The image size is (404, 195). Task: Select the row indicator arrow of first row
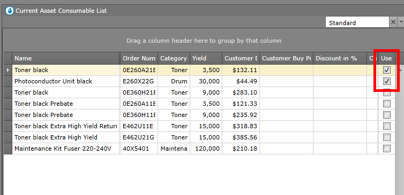point(8,70)
